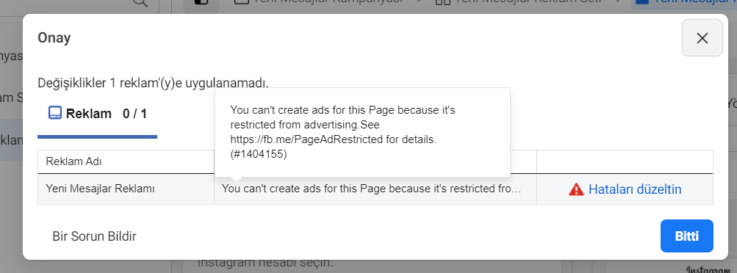This screenshot has width=737, height=273.
Task: Click the search magnifier icon behind the dialog
Action: pyautogui.click(x=140, y=2)
